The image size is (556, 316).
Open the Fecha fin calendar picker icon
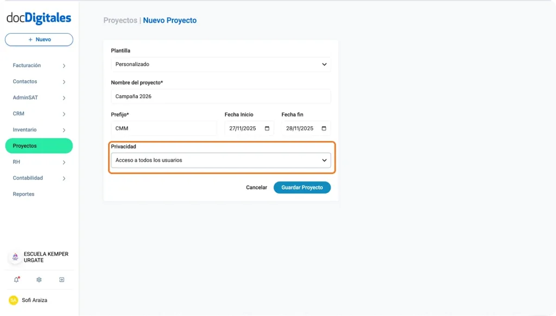click(324, 128)
